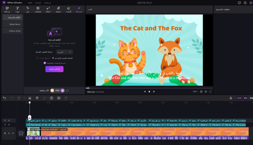The height and width of the screenshot is (145, 253).
Task: Select the main timeline radio option
Action: (x=53, y=58)
